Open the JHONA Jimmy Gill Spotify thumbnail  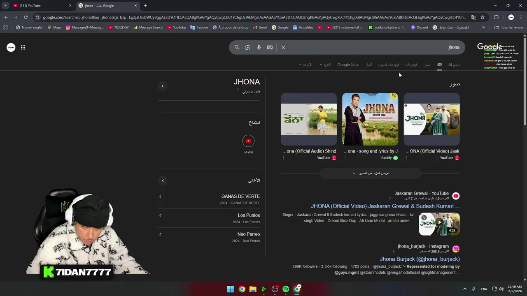[370, 119]
